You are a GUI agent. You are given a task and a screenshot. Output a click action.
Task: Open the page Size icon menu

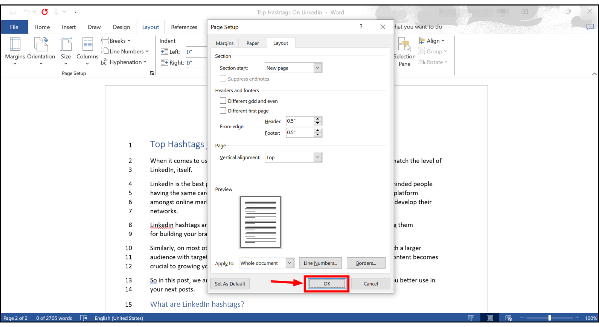pos(66,45)
